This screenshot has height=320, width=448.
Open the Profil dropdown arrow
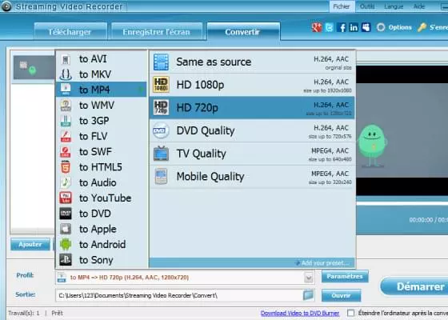click(x=309, y=278)
